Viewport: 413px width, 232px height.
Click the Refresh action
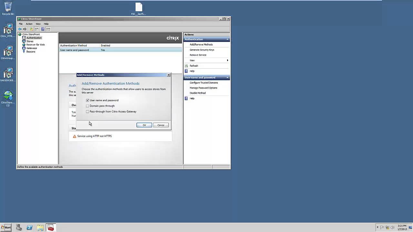click(194, 66)
